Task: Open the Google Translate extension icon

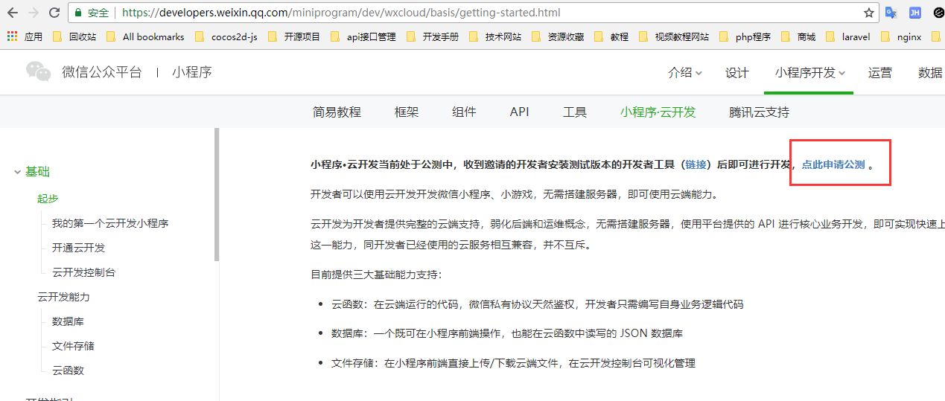Action: click(x=891, y=13)
